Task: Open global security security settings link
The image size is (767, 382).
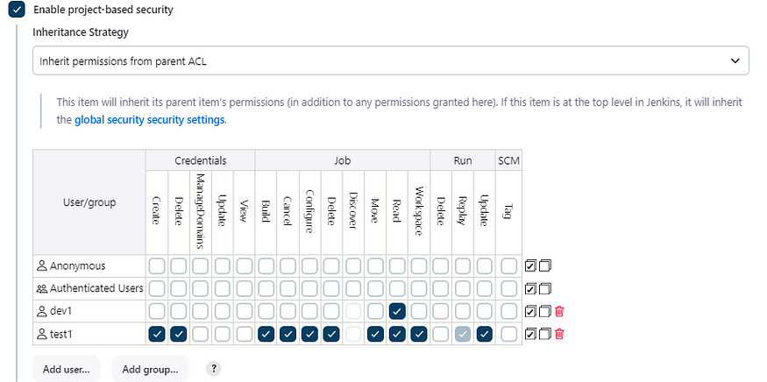Action: (150, 120)
